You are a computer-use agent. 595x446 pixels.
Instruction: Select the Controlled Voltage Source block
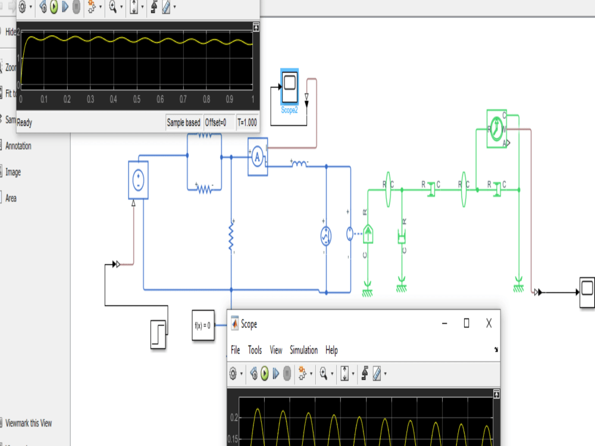point(138,180)
